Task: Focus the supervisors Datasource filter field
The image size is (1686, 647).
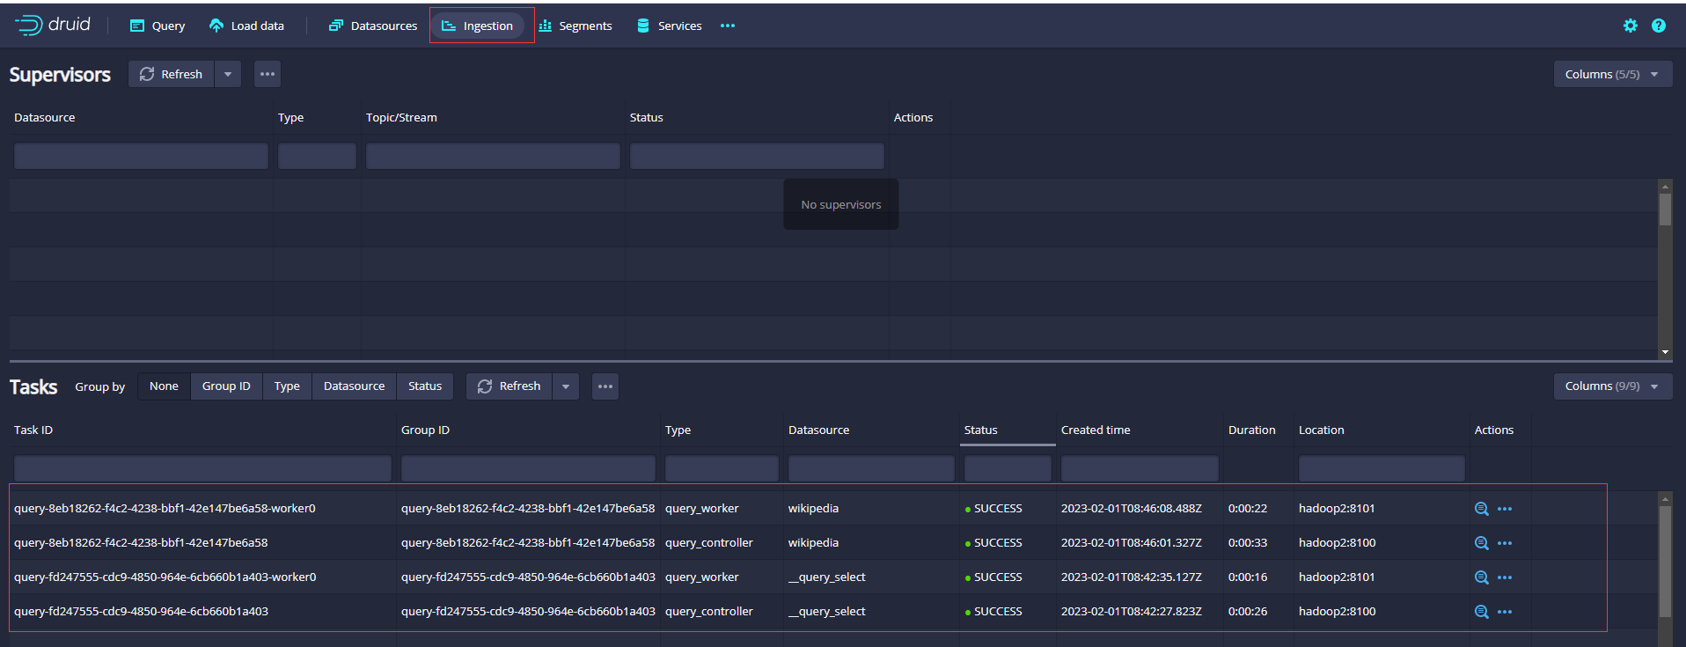Action: [141, 156]
